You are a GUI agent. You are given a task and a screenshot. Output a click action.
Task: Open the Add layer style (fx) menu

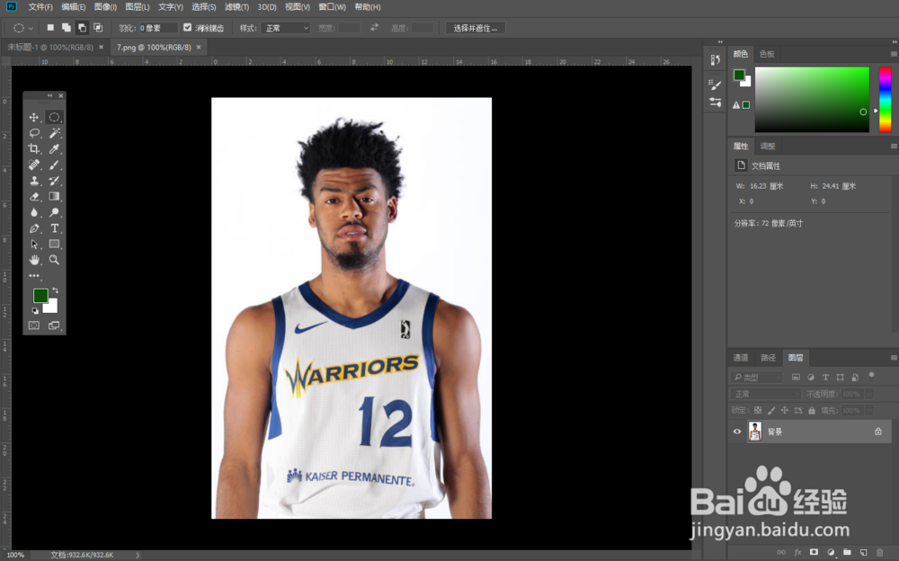(x=797, y=552)
